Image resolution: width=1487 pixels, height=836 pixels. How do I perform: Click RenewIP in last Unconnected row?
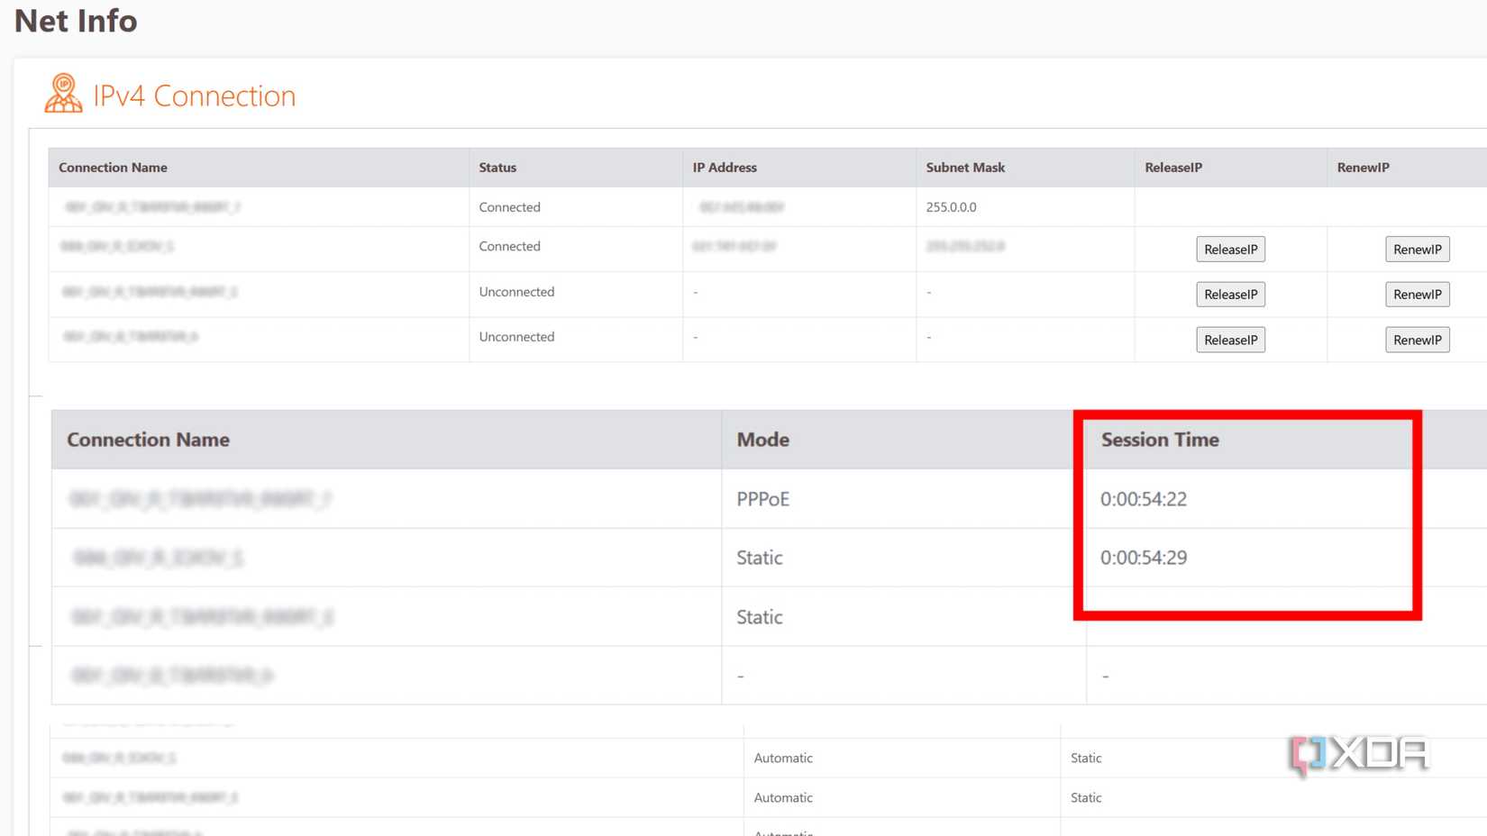(1417, 340)
